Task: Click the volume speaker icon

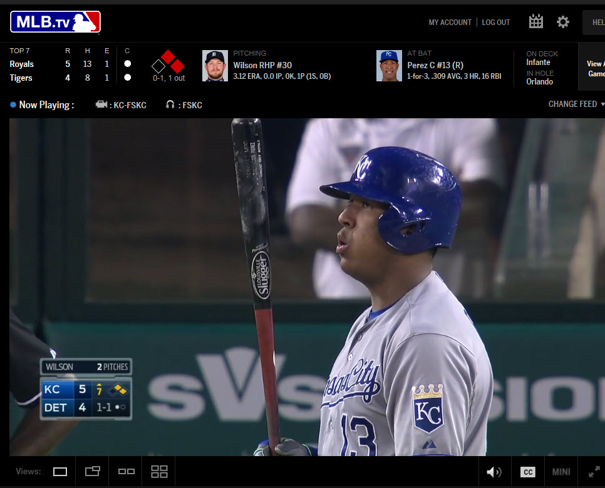Action: click(494, 472)
